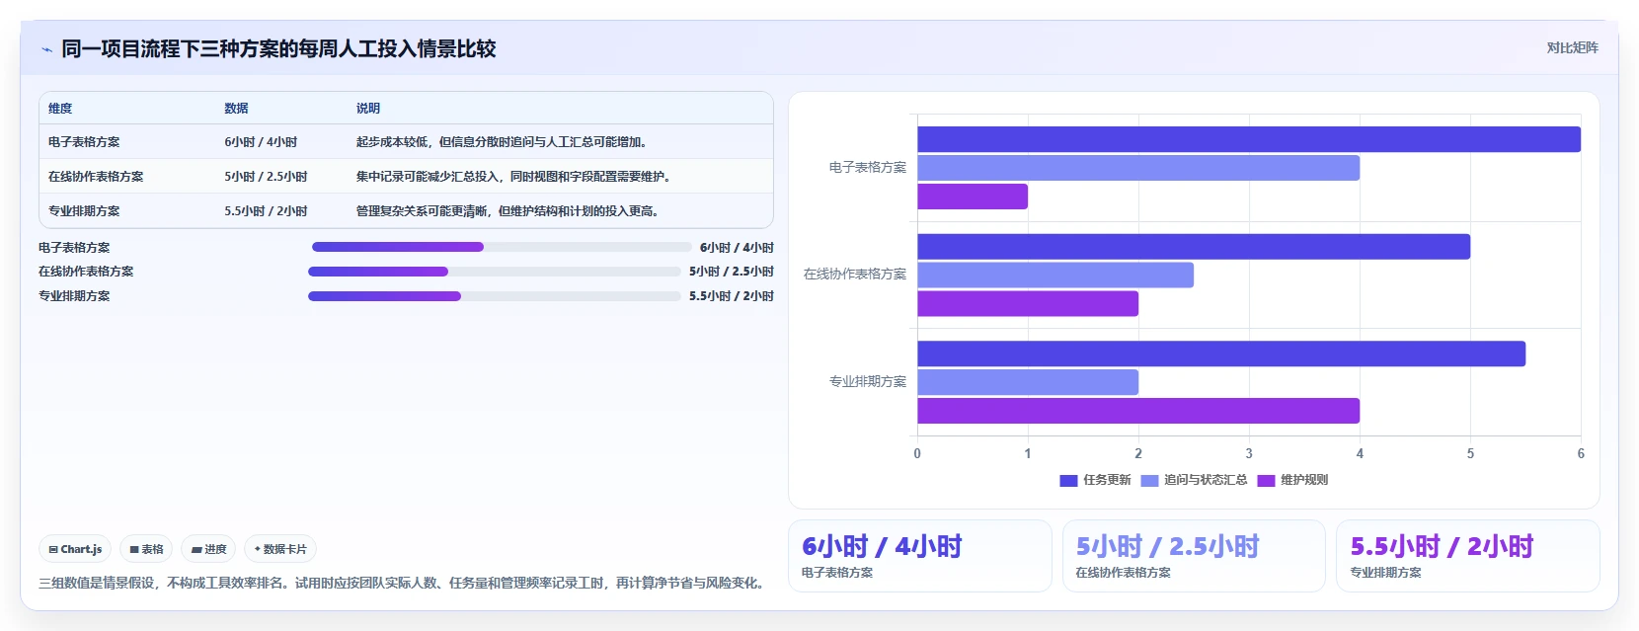1639x631 pixels.
Task: Click the x-axis tick label 0
Action: [x=917, y=453]
